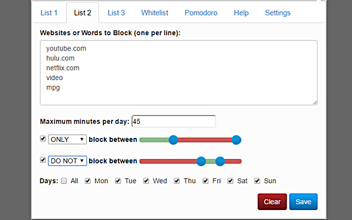Open the Help tab

(x=241, y=13)
